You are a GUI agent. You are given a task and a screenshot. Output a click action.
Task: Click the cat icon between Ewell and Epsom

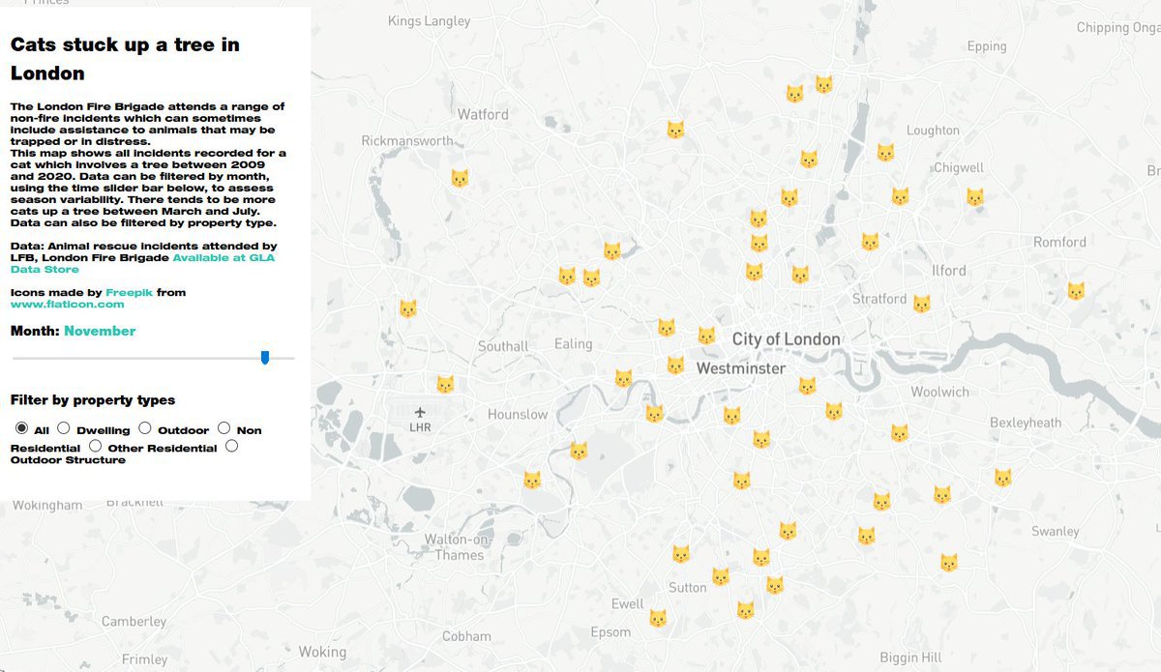click(657, 618)
